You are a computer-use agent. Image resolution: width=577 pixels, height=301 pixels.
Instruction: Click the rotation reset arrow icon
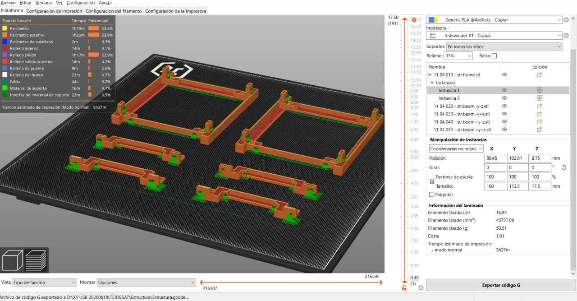click(563, 167)
